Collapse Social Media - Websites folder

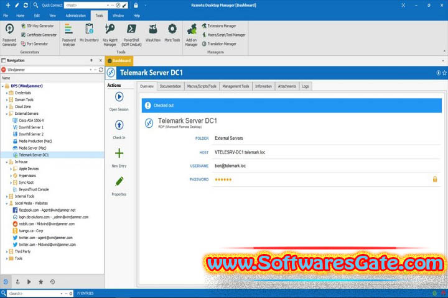coord(7,204)
